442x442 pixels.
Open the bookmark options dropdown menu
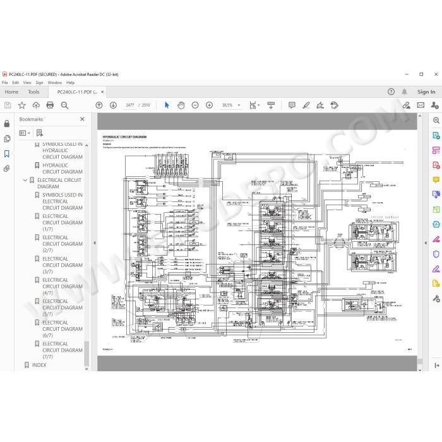[25, 133]
